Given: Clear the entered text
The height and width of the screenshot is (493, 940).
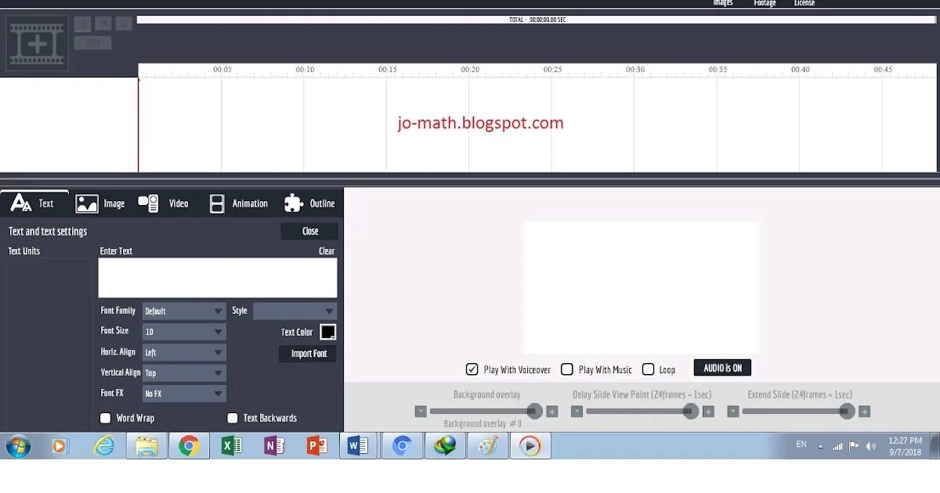Looking at the screenshot, I should (326, 250).
